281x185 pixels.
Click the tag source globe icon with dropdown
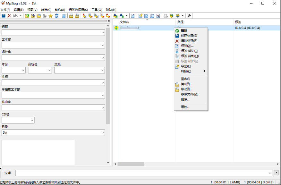pos(178,16)
